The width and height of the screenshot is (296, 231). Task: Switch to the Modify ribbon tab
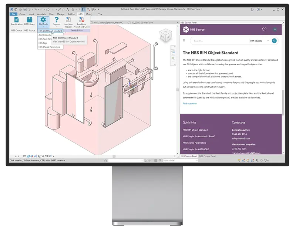point(89,14)
